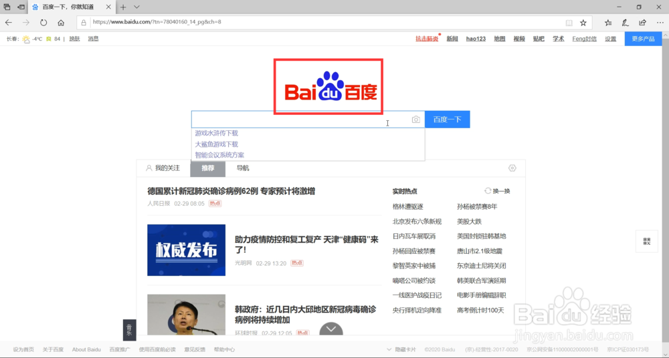Open the hao123 link
The image size is (669, 358).
[476, 39]
